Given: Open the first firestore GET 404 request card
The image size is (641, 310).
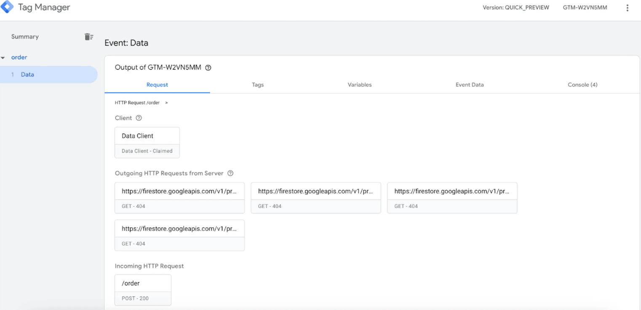Looking at the screenshot, I should (x=179, y=198).
